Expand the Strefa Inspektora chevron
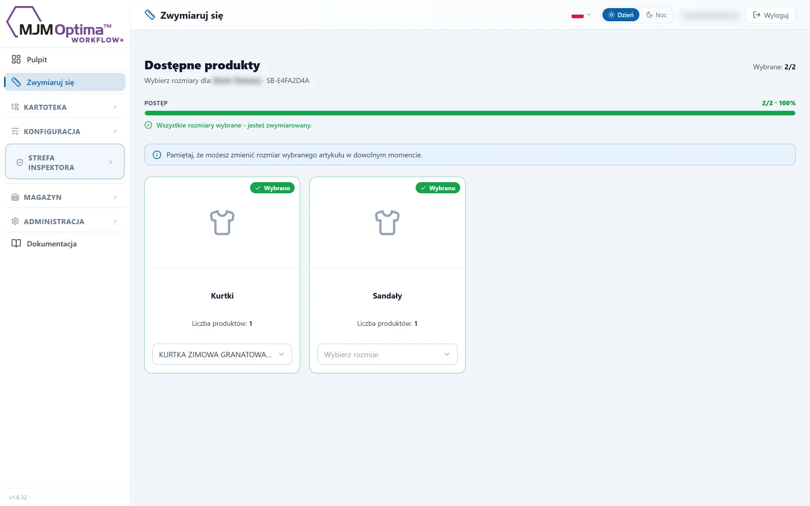The width and height of the screenshot is (810, 506). [x=110, y=162]
